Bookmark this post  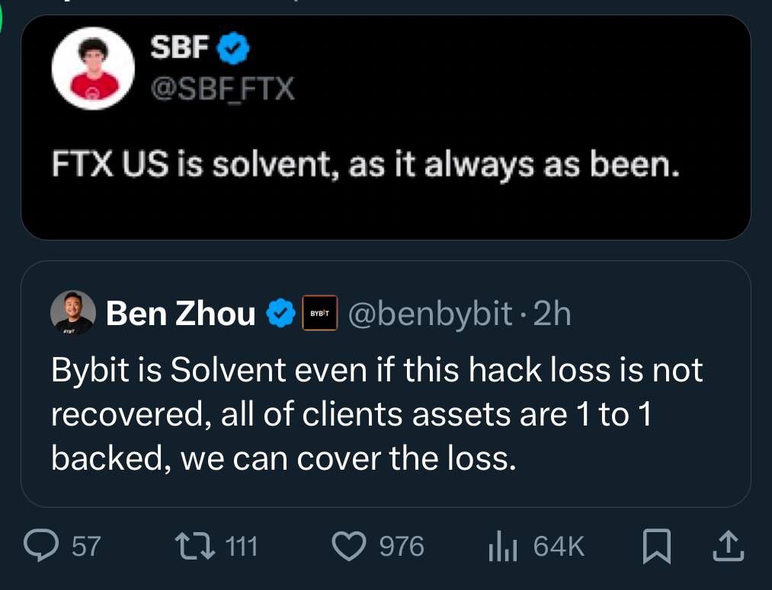[655, 546]
